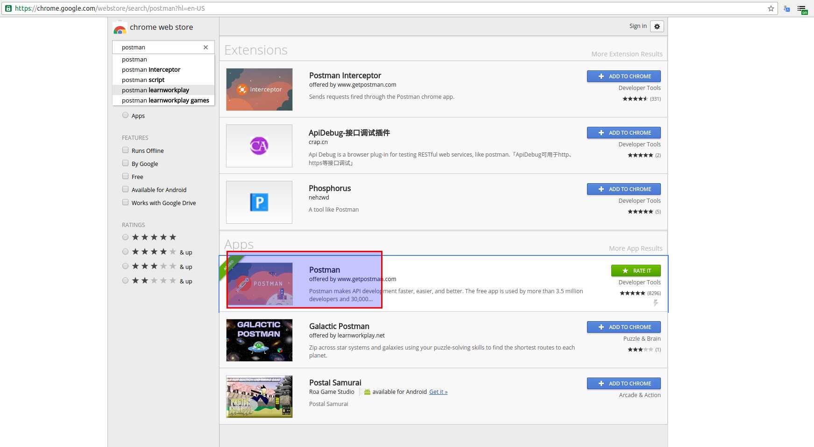This screenshot has height=447, width=814.
Task: Open More Extension Results link
Action: tap(627, 54)
